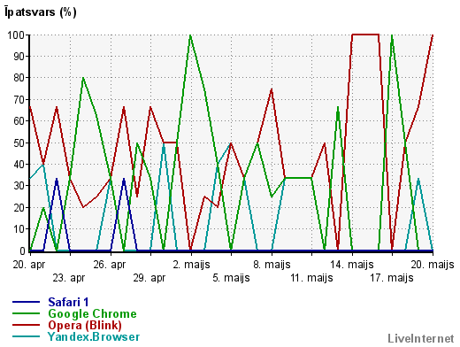Click the 23. apr date label
This screenshot has height=347, width=460.
(x=69, y=278)
